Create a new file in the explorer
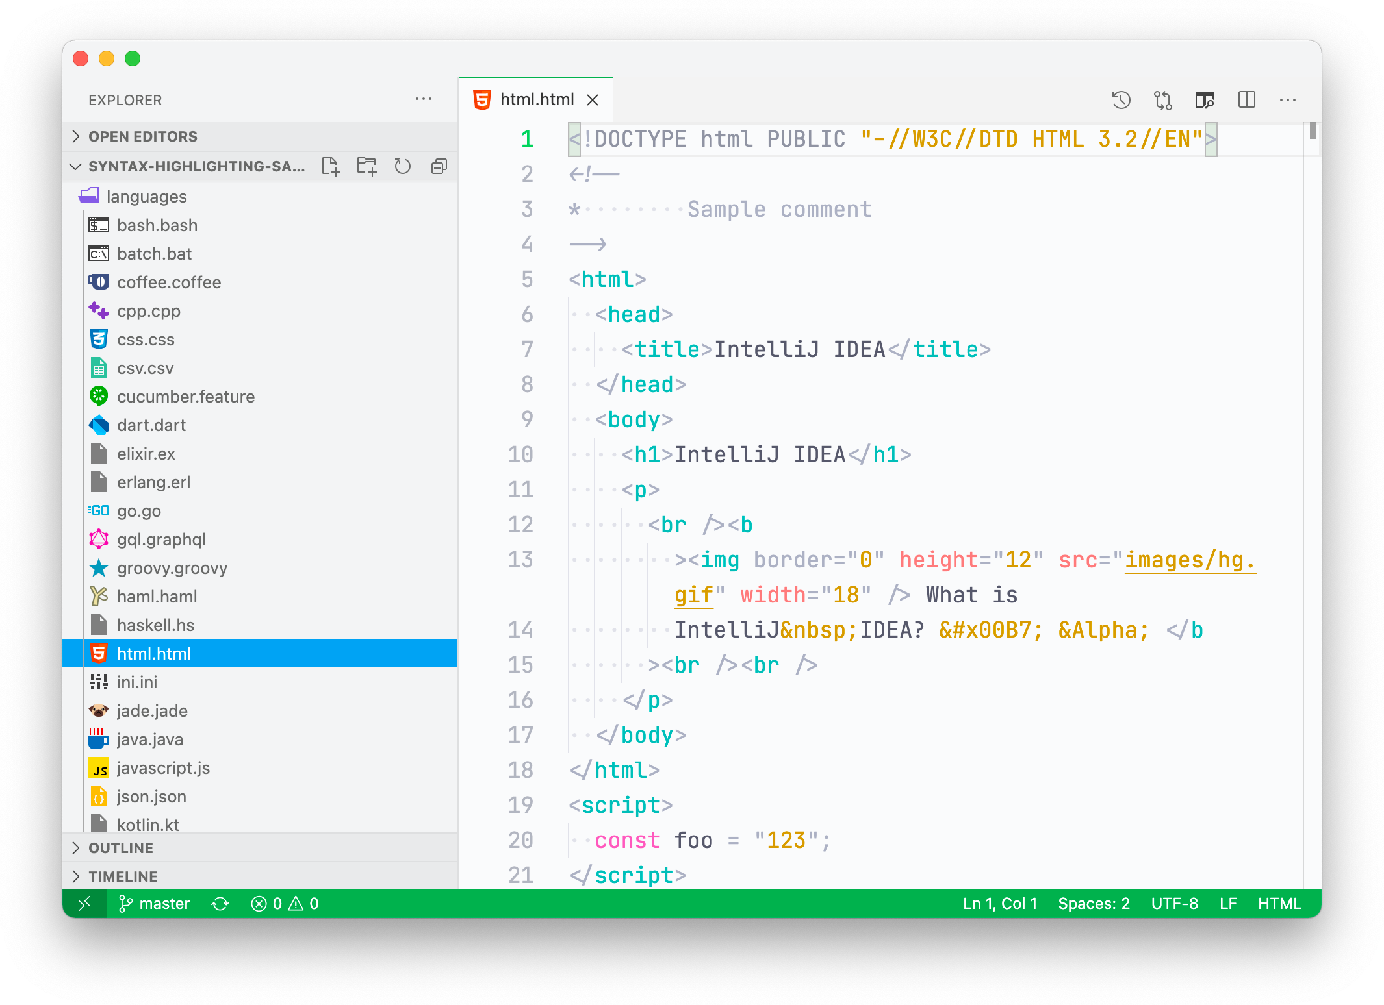 pos(332,167)
